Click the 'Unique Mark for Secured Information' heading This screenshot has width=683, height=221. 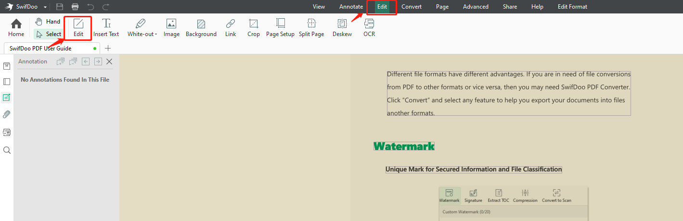pos(474,169)
